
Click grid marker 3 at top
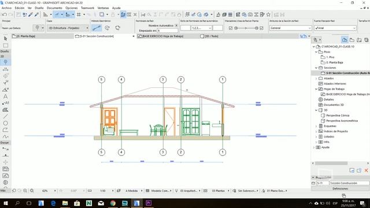[163, 80]
